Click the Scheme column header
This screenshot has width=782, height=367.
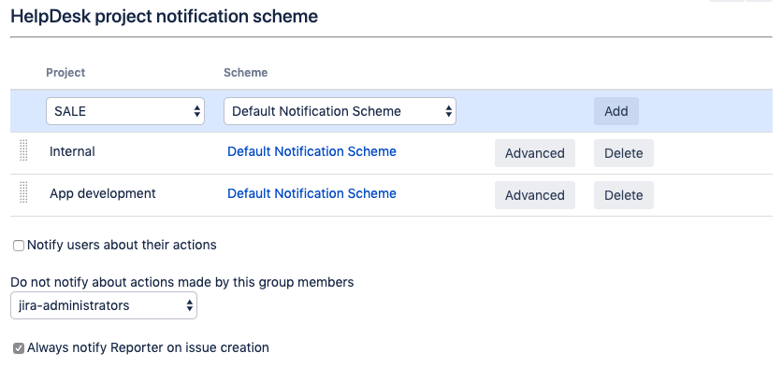245,73
